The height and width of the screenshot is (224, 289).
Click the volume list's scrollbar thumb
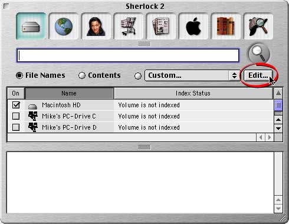(x=278, y=105)
